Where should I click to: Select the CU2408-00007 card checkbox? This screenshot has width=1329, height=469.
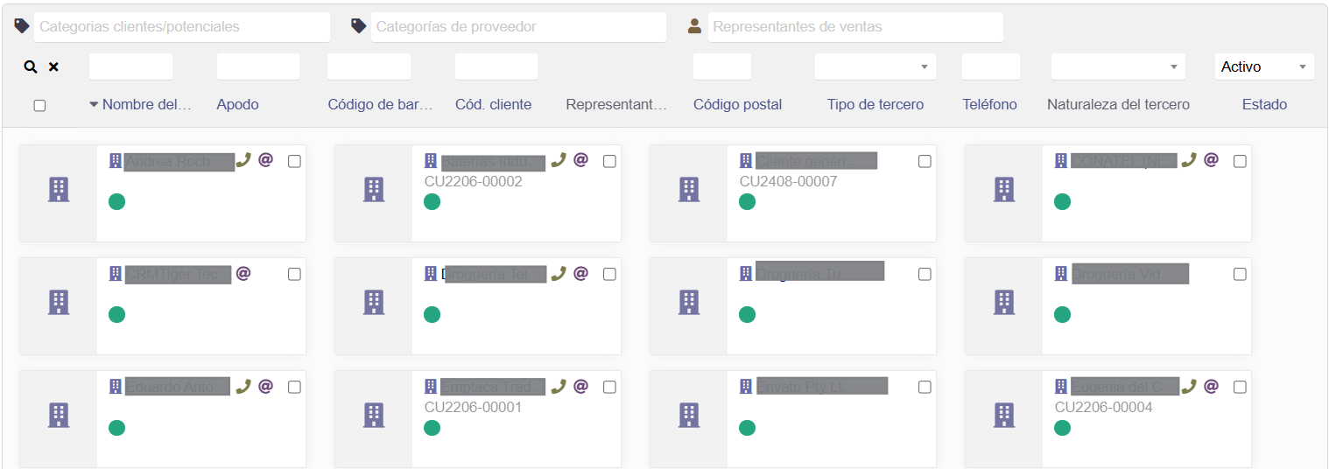pos(925,161)
